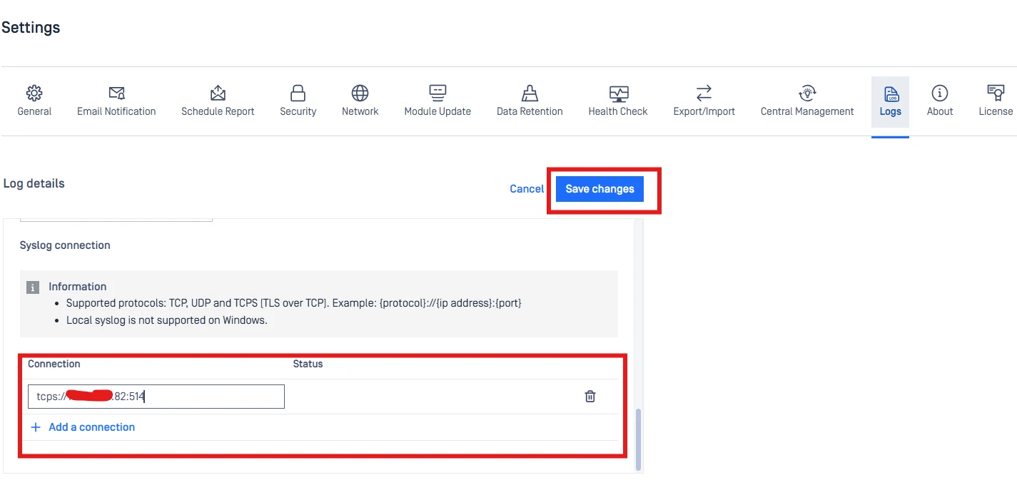Click the Export/Import arrows icon
This screenshot has height=495, width=1017.
[704, 93]
